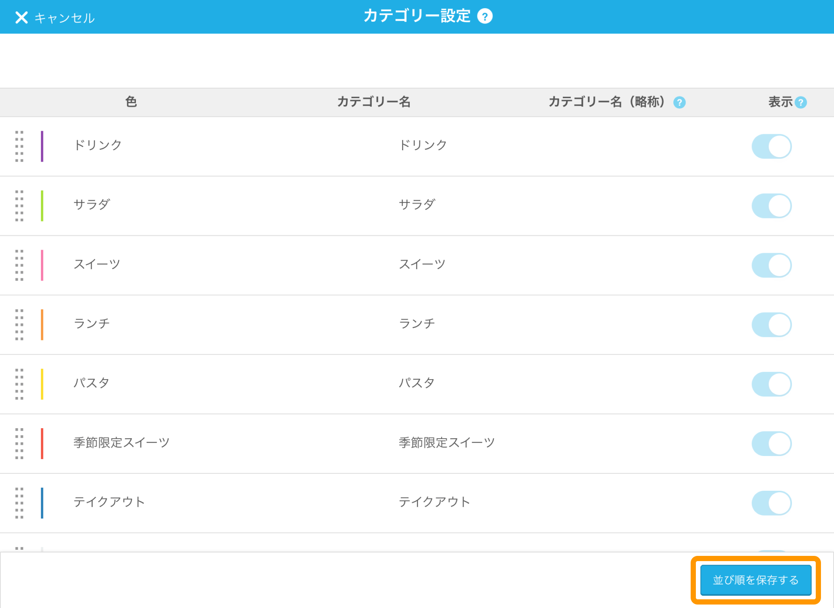834x608 pixels.
Task: Click category name スイーツ in name column
Action: coord(97,264)
